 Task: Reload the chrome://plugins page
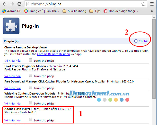pyautogui.click(x=19, y=4)
